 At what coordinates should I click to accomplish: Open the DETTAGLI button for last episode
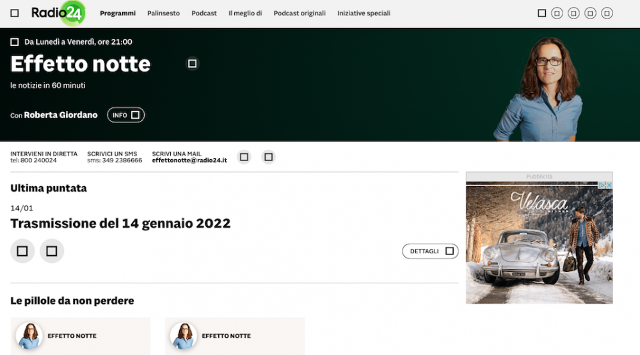point(430,251)
